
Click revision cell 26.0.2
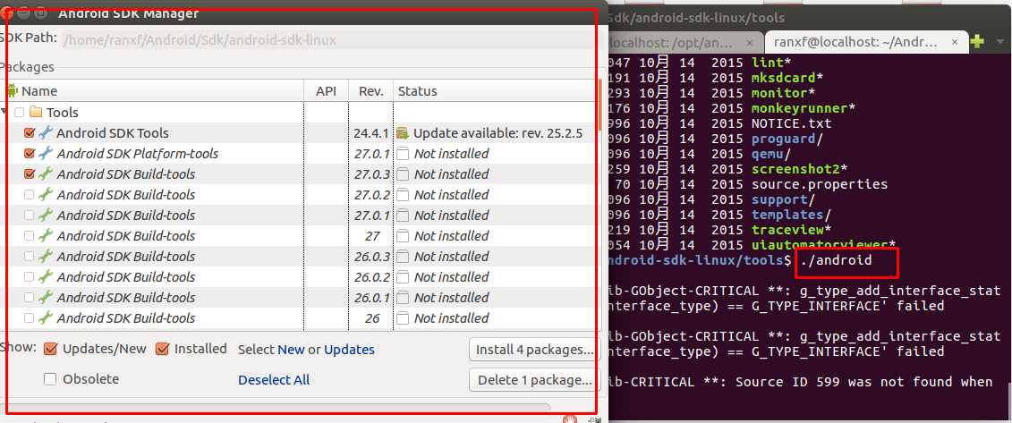pos(371,277)
